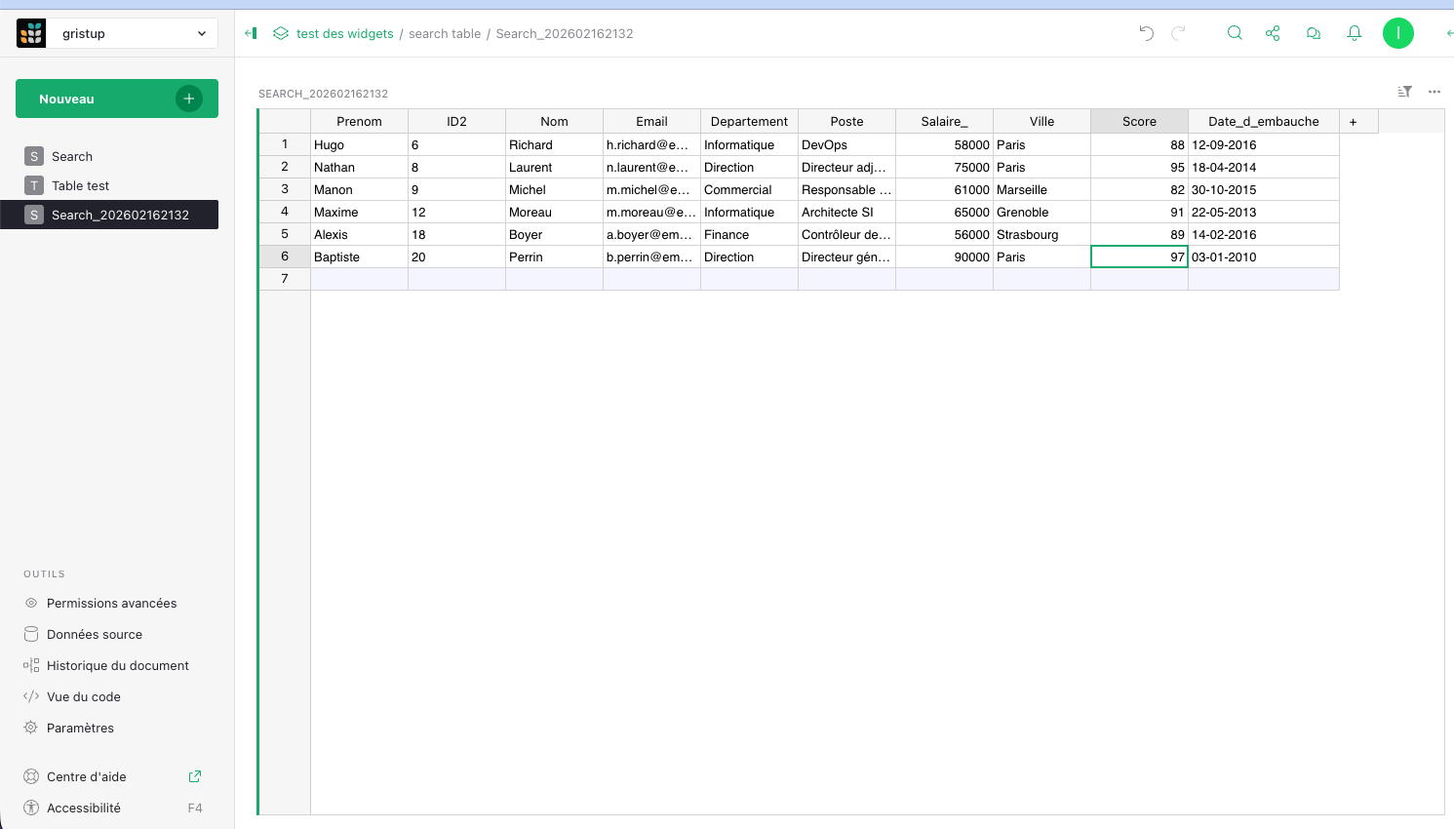Open the comments discussion icon
This screenshot has width=1454, height=829.
click(x=1314, y=33)
